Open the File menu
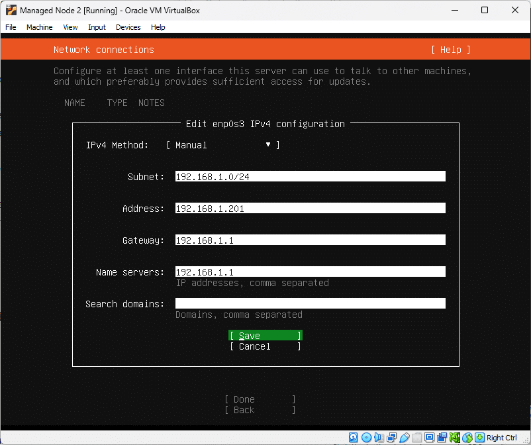Viewport: 531px width, 445px height. pyautogui.click(x=11, y=27)
